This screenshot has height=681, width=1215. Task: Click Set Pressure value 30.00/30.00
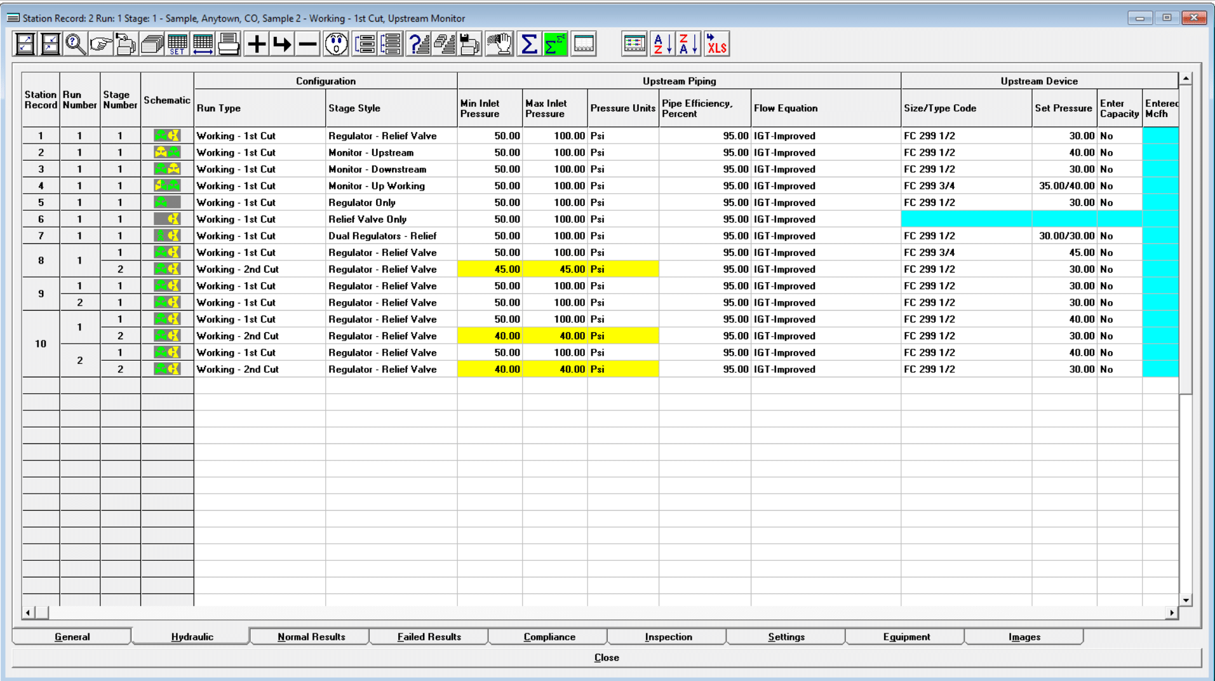click(1064, 236)
